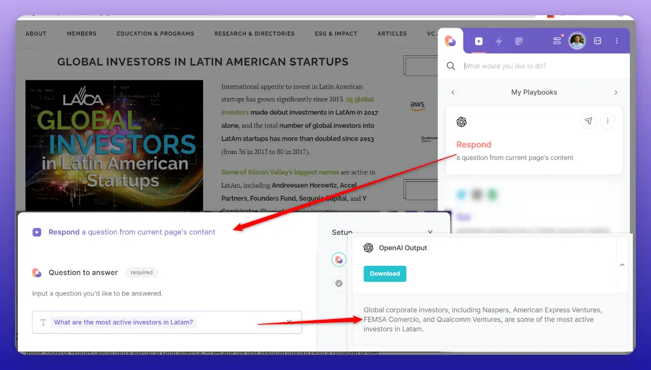This screenshot has height=370, width=651.
Task: Click the aws logo on the page
Action: [x=417, y=105]
